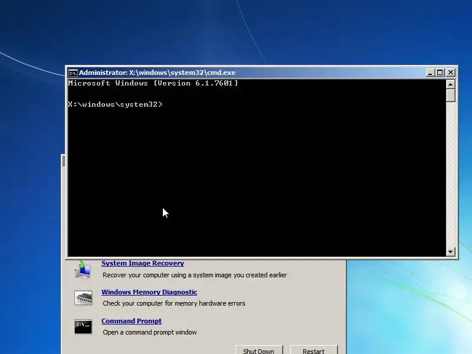
Task: Click the console scrollbar down arrow
Action: (450, 252)
